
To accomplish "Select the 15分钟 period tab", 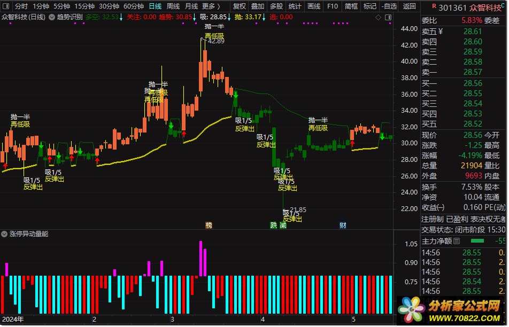I will [x=84, y=6].
